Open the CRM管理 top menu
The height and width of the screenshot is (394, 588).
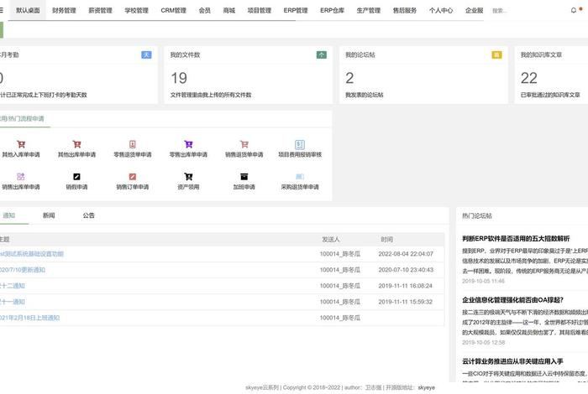click(x=173, y=10)
